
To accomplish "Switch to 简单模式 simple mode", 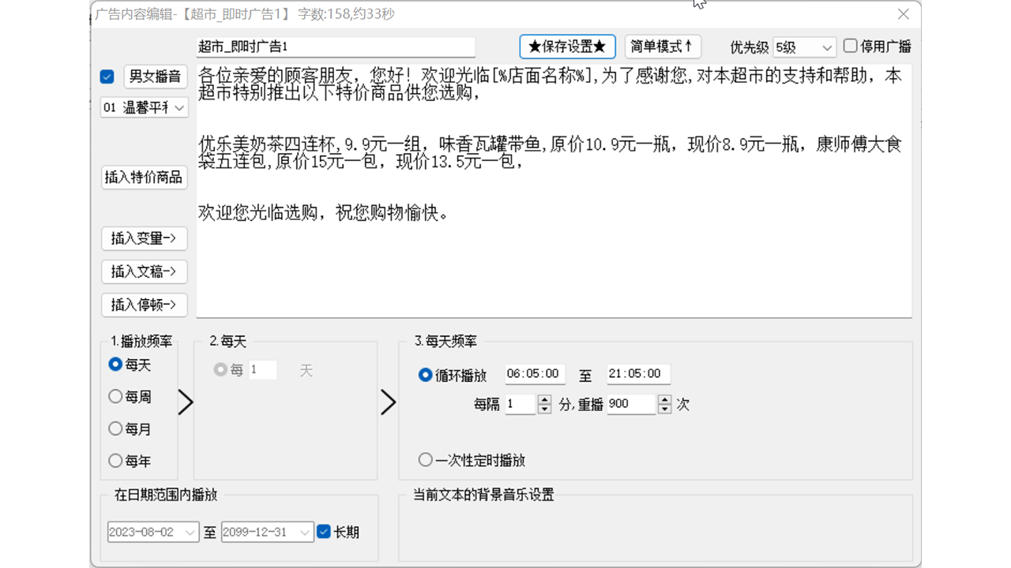I will click(662, 47).
